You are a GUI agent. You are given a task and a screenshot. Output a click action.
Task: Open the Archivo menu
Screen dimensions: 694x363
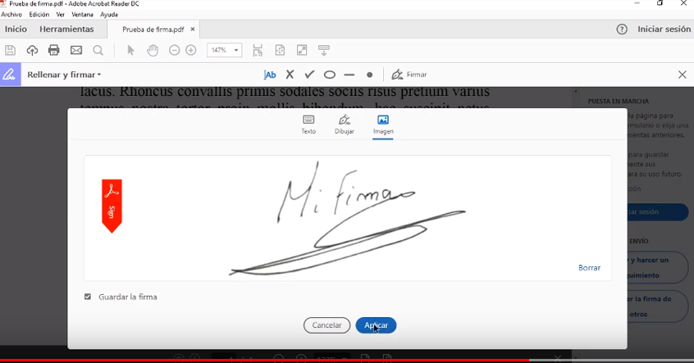coord(11,15)
